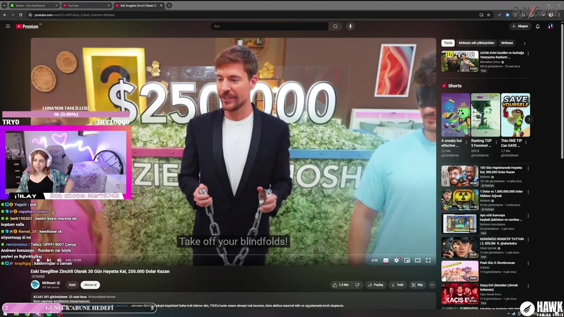
Task: Open the more actions menu beside Klip
Action: click(432, 285)
